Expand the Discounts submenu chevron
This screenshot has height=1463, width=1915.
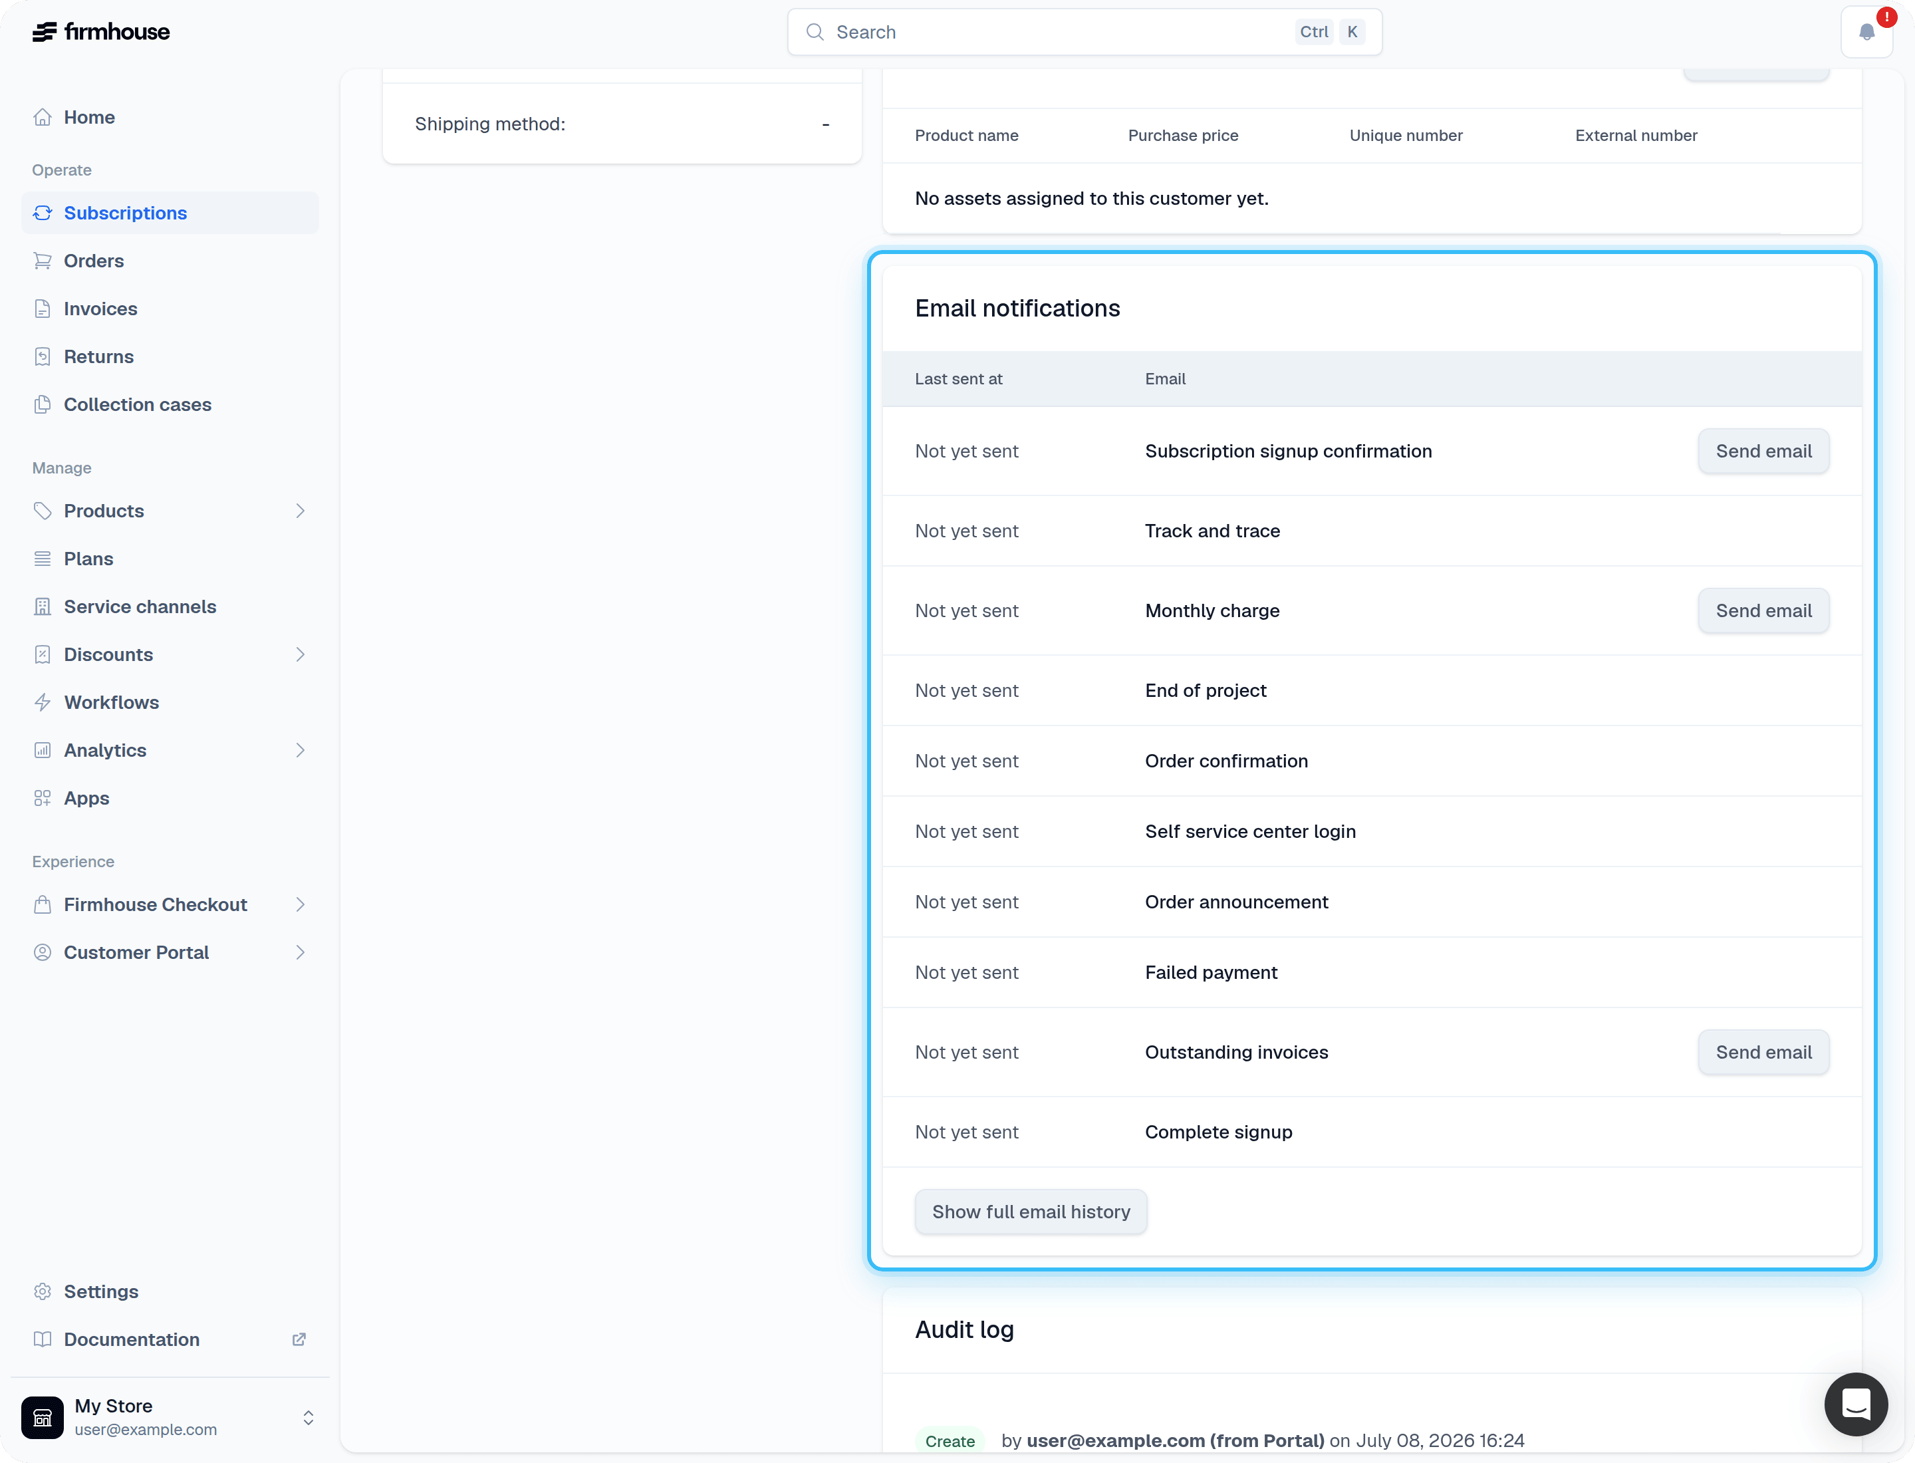click(301, 654)
